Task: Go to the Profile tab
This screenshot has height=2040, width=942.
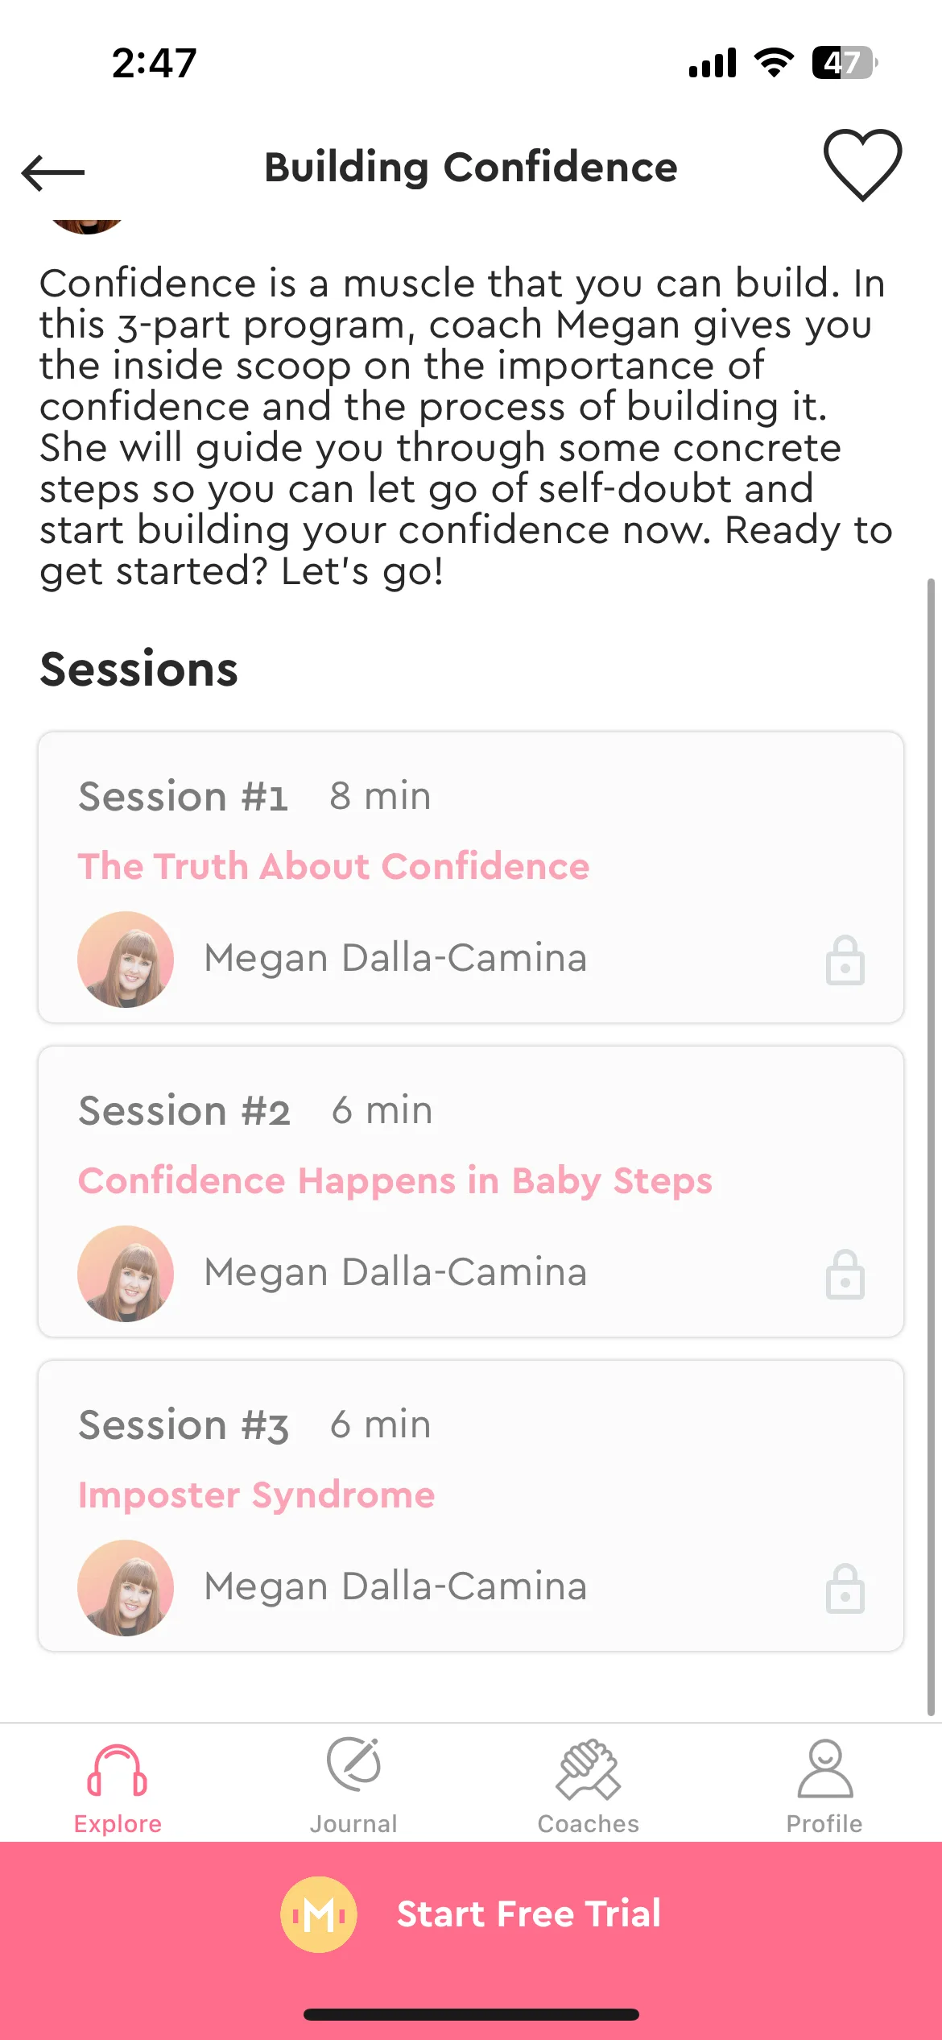Action: 824,1787
